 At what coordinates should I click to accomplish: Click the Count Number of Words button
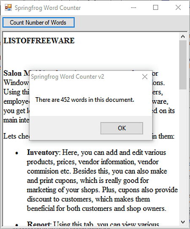pos(38,22)
